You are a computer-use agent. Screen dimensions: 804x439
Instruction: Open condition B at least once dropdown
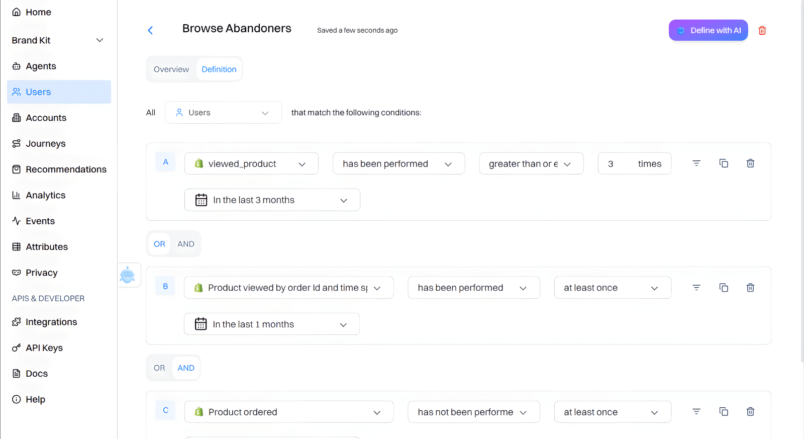coord(613,288)
